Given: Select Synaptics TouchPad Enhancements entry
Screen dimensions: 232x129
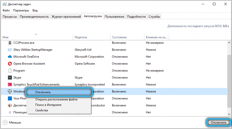Looking at the screenshot, I should point(37,85).
